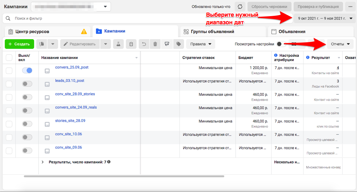Open the ad account selector dropdown

point(71,7)
